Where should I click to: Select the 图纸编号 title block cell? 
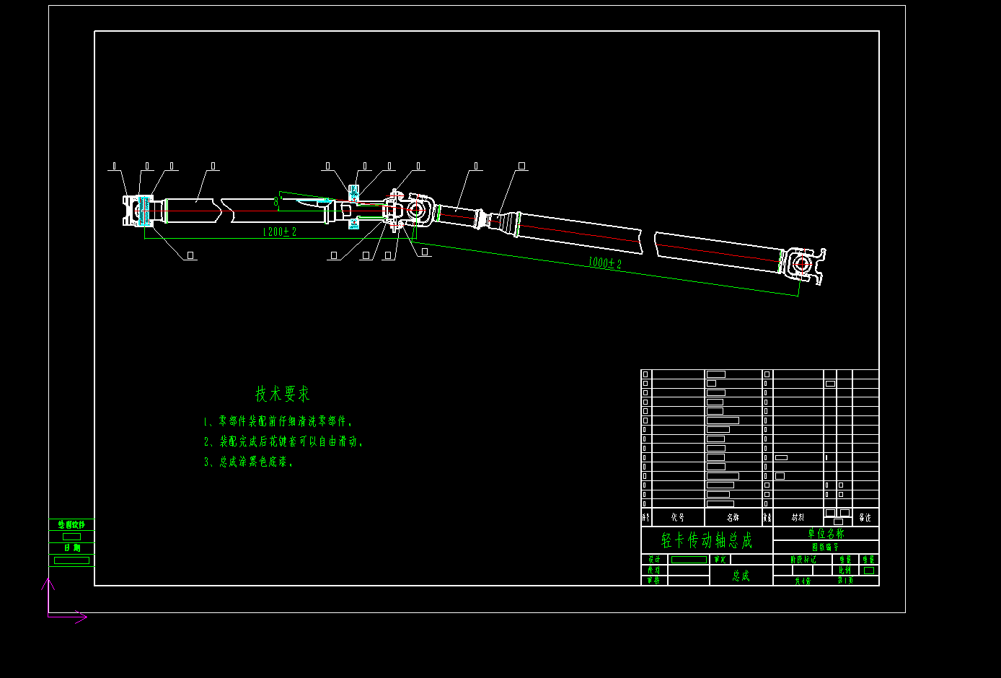(x=826, y=547)
